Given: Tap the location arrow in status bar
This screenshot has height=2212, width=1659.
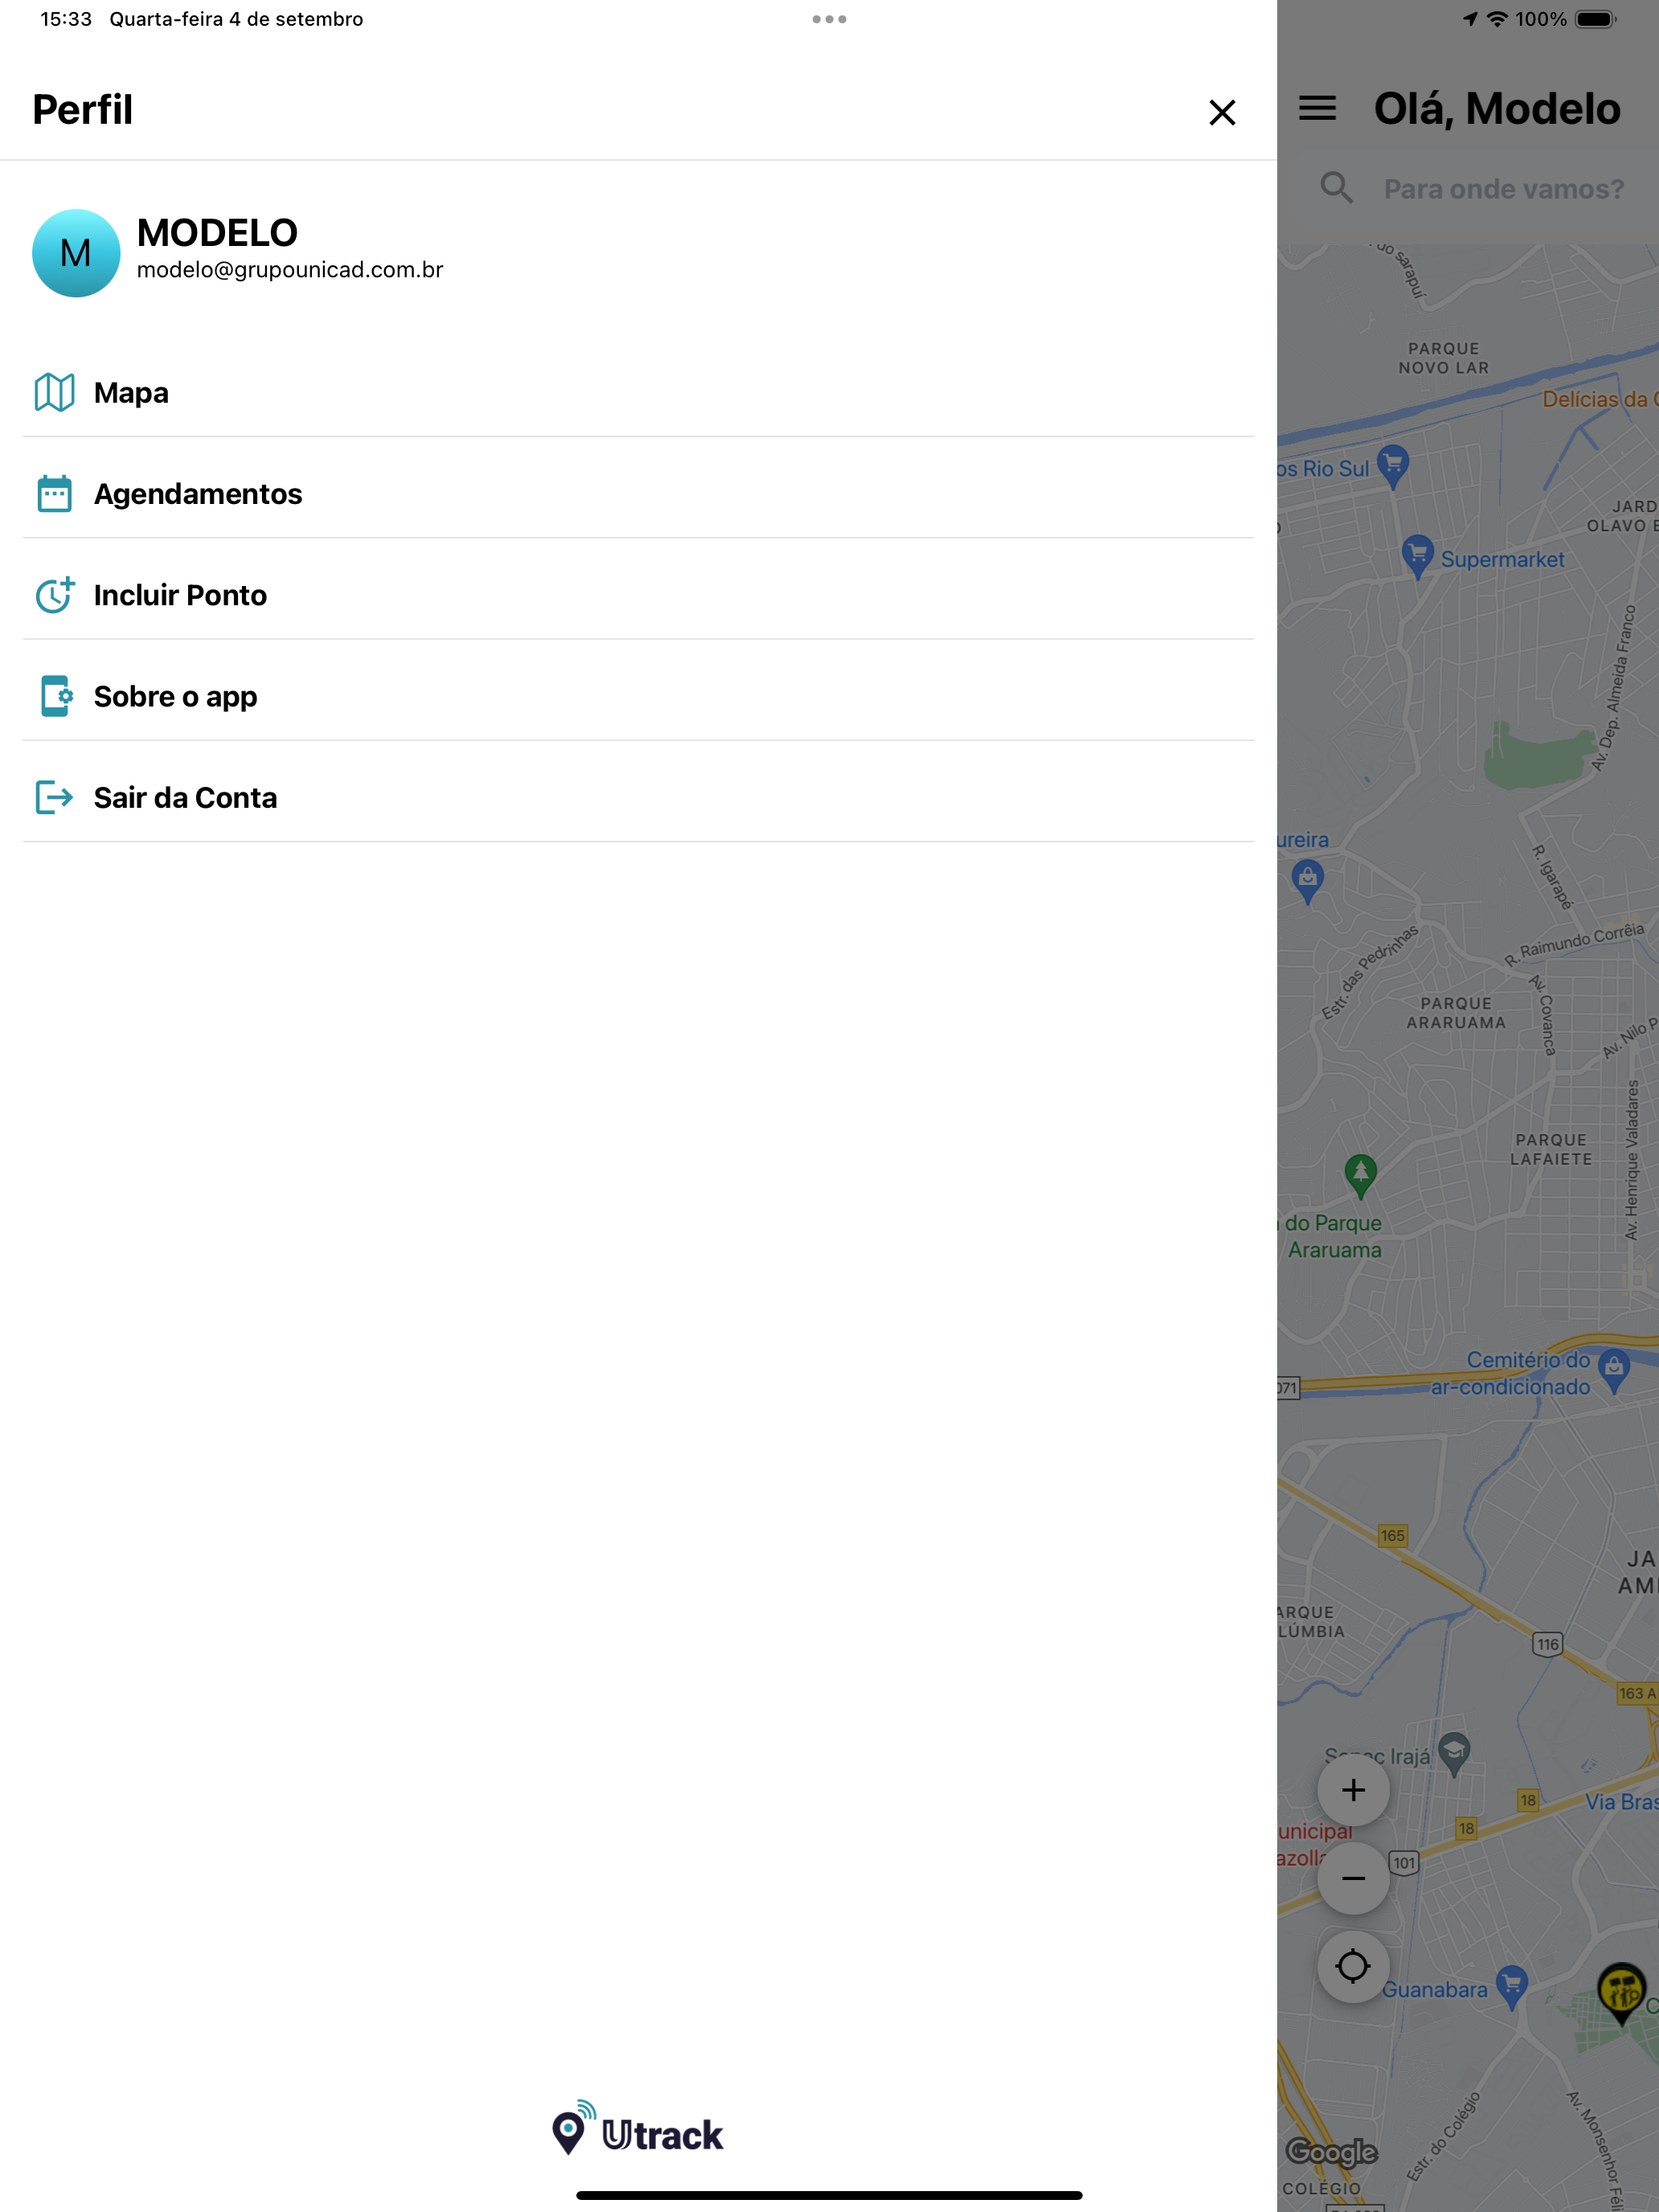Looking at the screenshot, I should tap(1470, 19).
